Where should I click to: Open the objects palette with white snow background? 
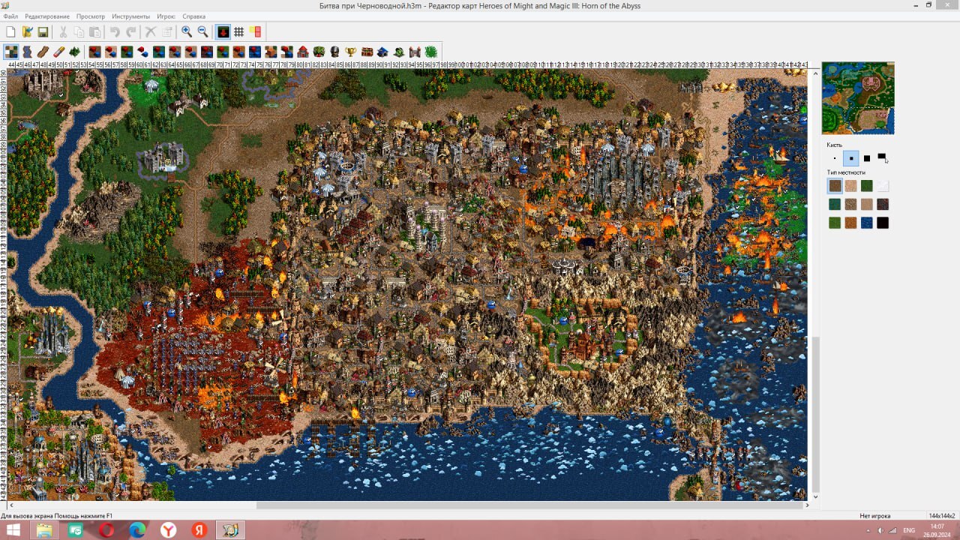pos(142,52)
